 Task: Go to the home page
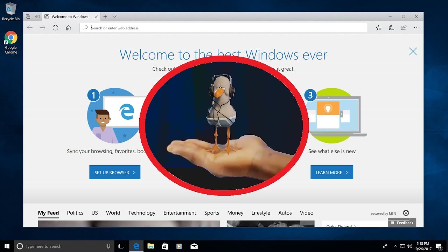point(68,28)
